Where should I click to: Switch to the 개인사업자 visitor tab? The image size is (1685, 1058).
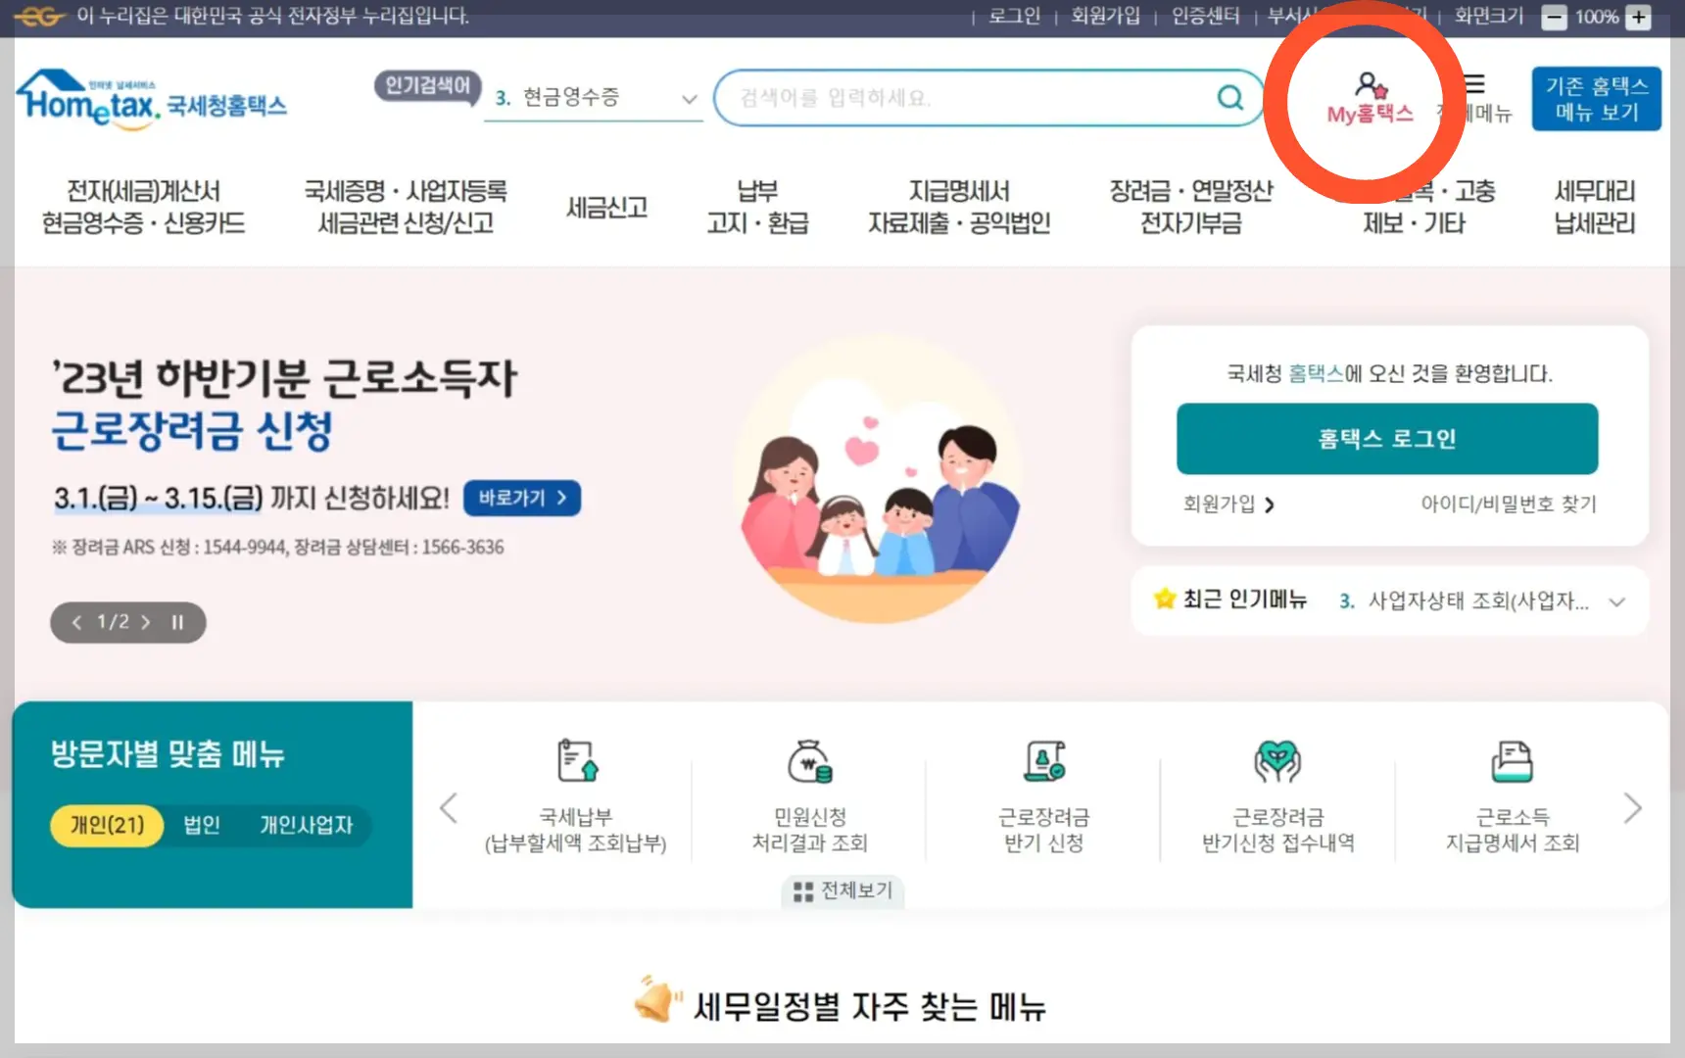(307, 826)
